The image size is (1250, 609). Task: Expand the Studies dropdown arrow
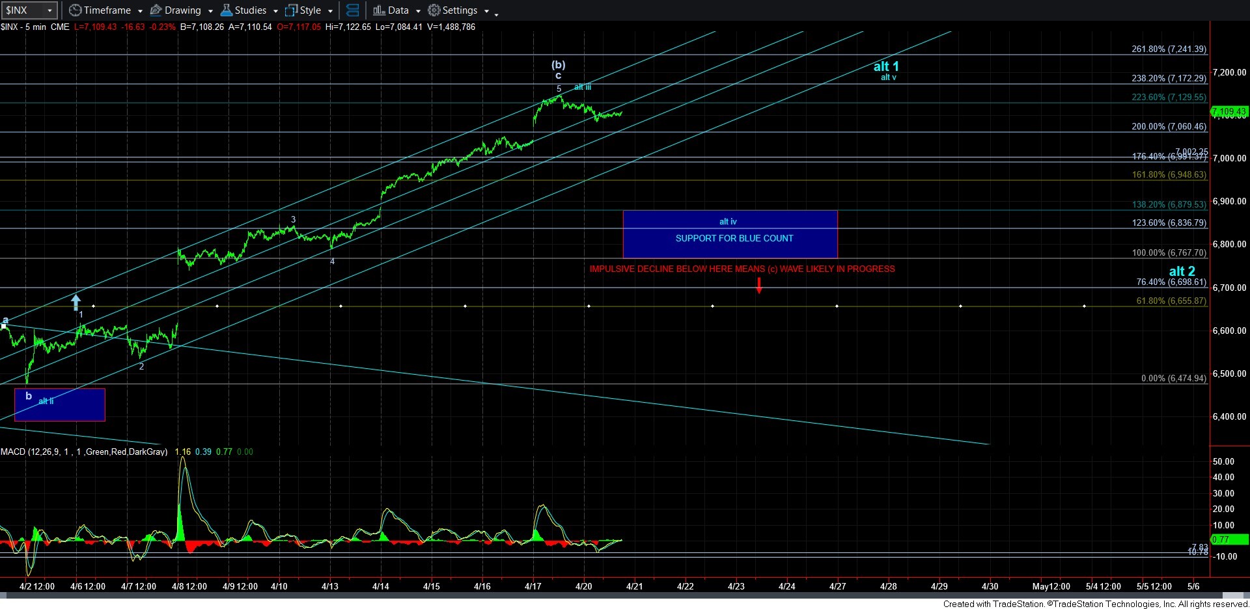click(275, 11)
